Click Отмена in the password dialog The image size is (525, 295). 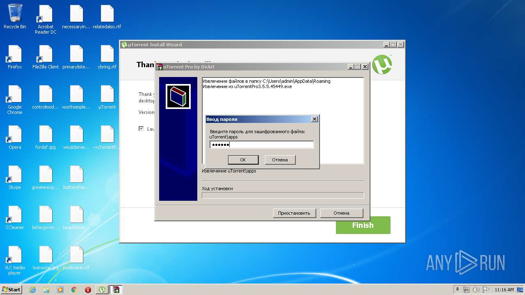(x=280, y=160)
